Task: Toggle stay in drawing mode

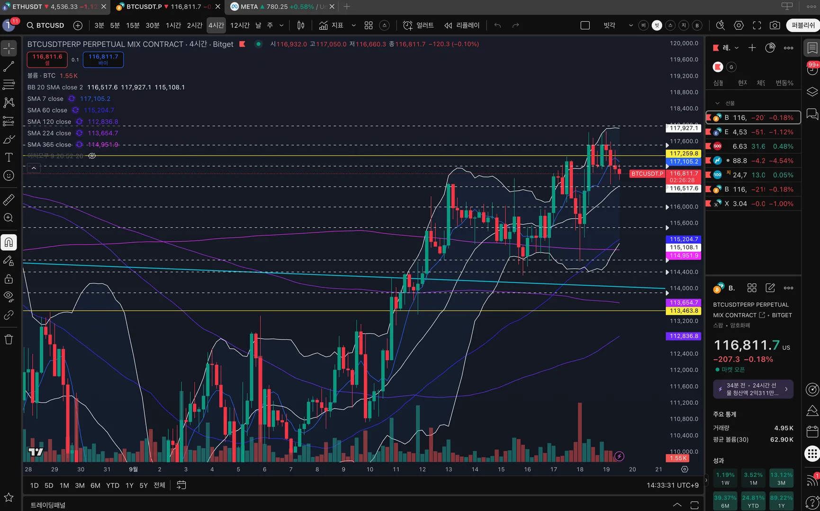Action: tap(9, 261)
